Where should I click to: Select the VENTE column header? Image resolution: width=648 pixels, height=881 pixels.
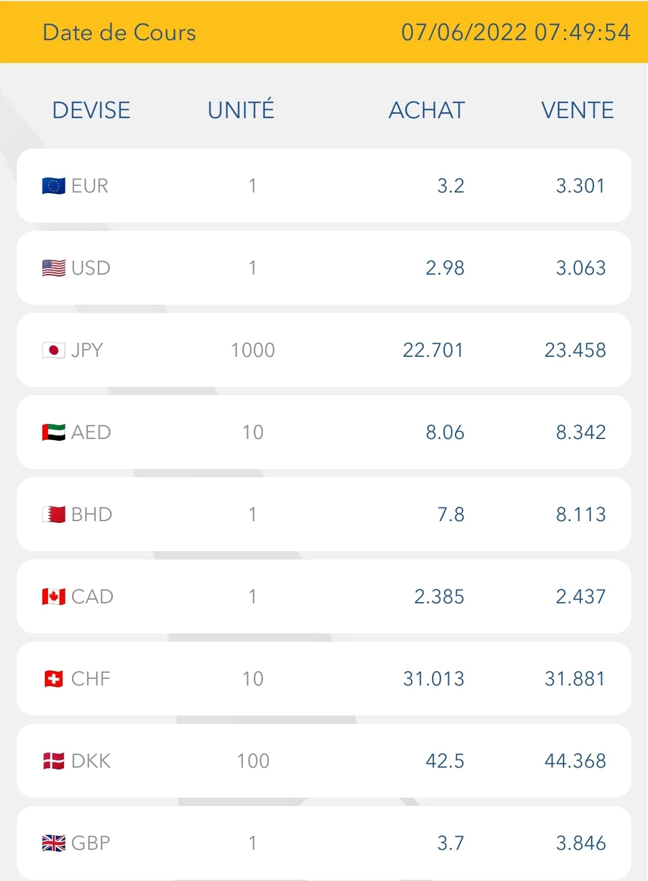click(577, 110)
